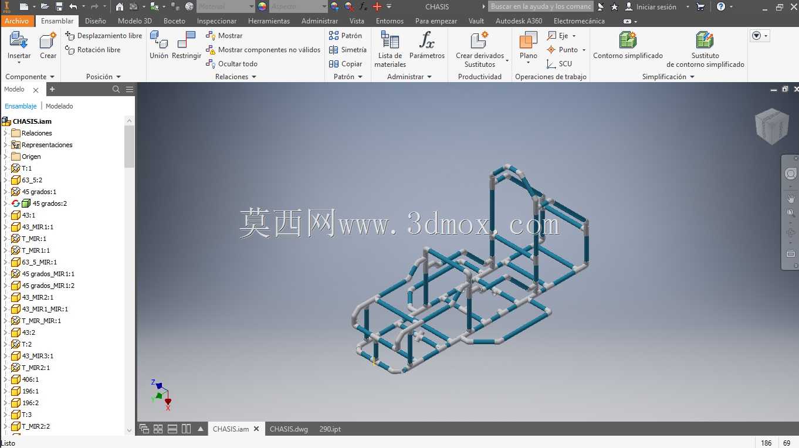Viewport: 799px width, 448px height.
Task: Switch to the CHASIS.dwg document tab
Action: pyautogui.click(x=289, y=429)
